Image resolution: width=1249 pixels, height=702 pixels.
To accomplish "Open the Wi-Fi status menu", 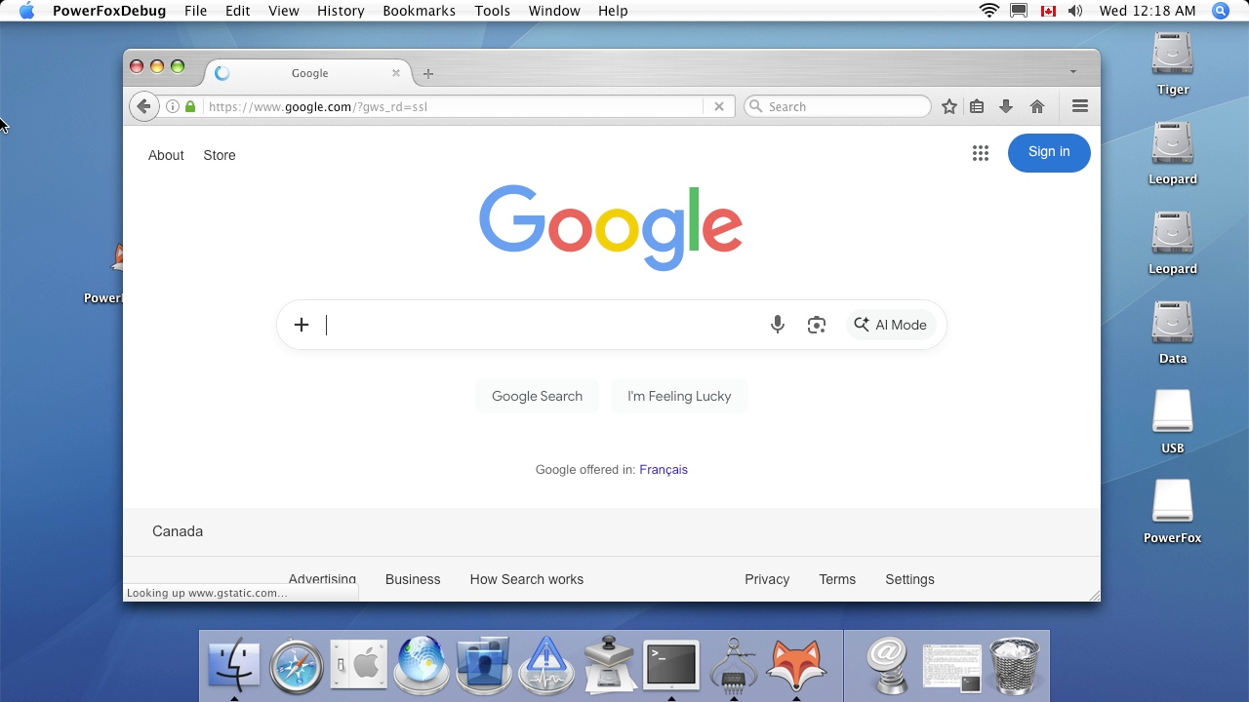I will click(x=989, y=11).
